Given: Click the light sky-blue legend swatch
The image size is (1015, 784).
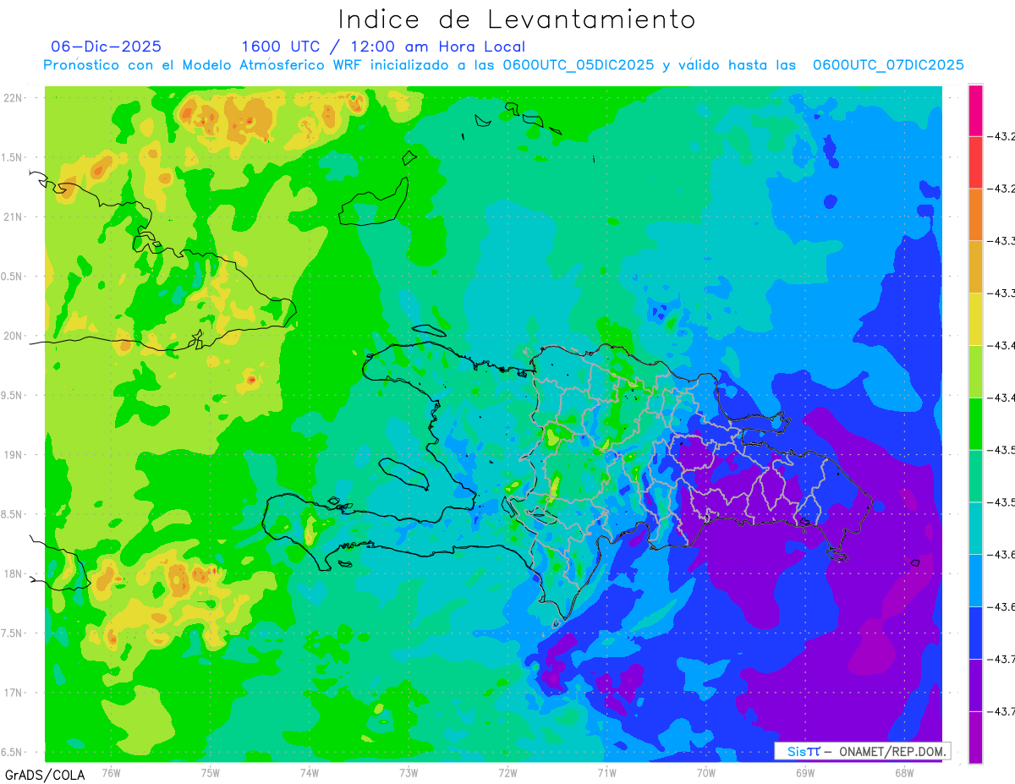Looking at the screenshot, I should click(975, 580).
